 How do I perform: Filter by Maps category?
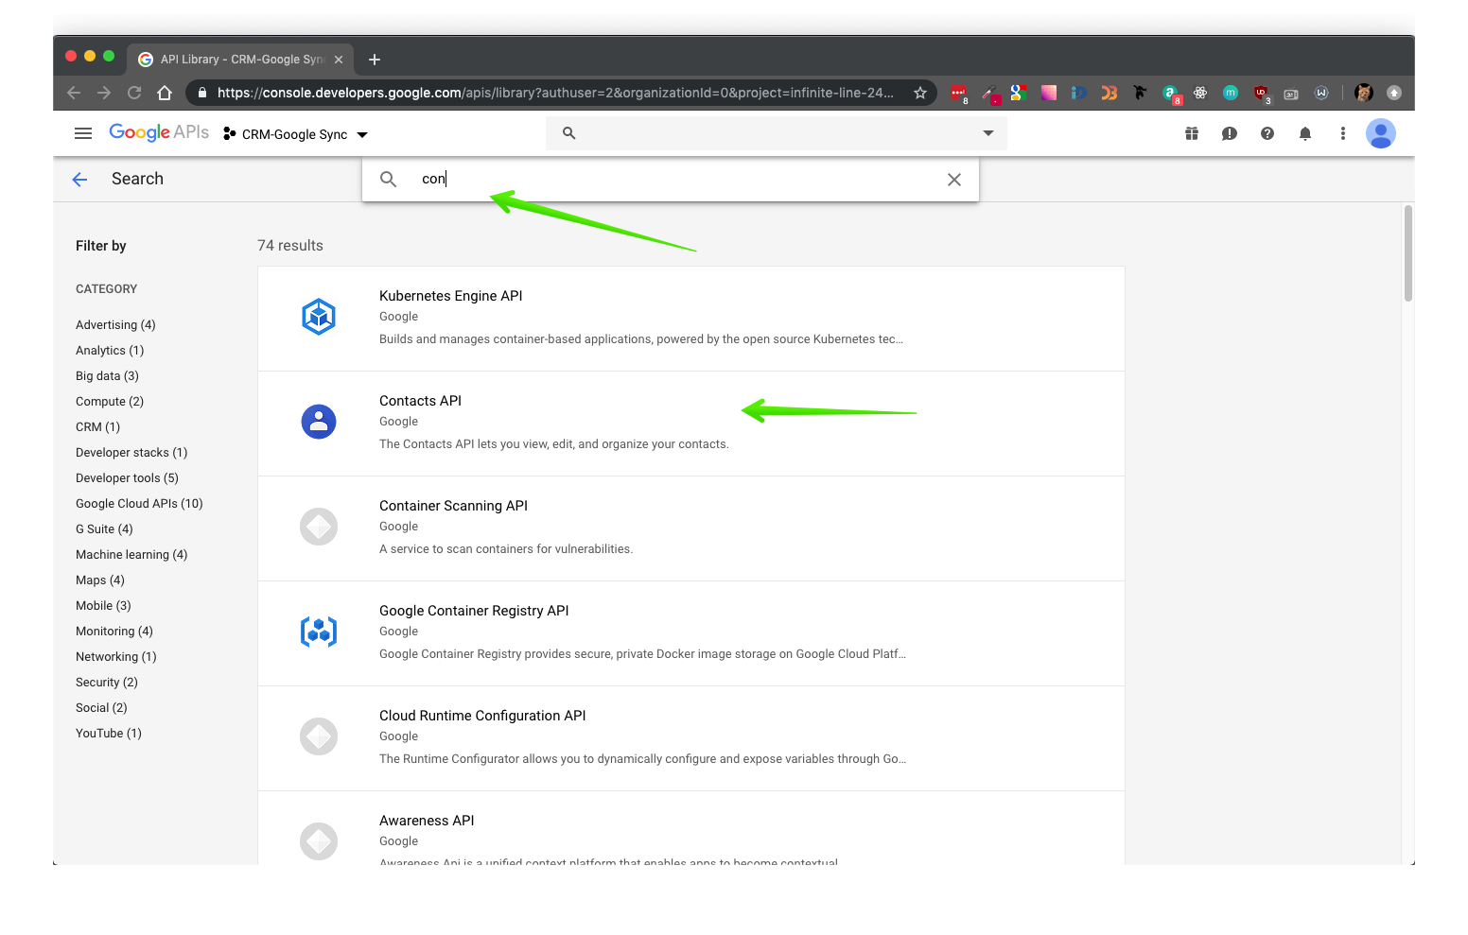click(x=100, y=580)
